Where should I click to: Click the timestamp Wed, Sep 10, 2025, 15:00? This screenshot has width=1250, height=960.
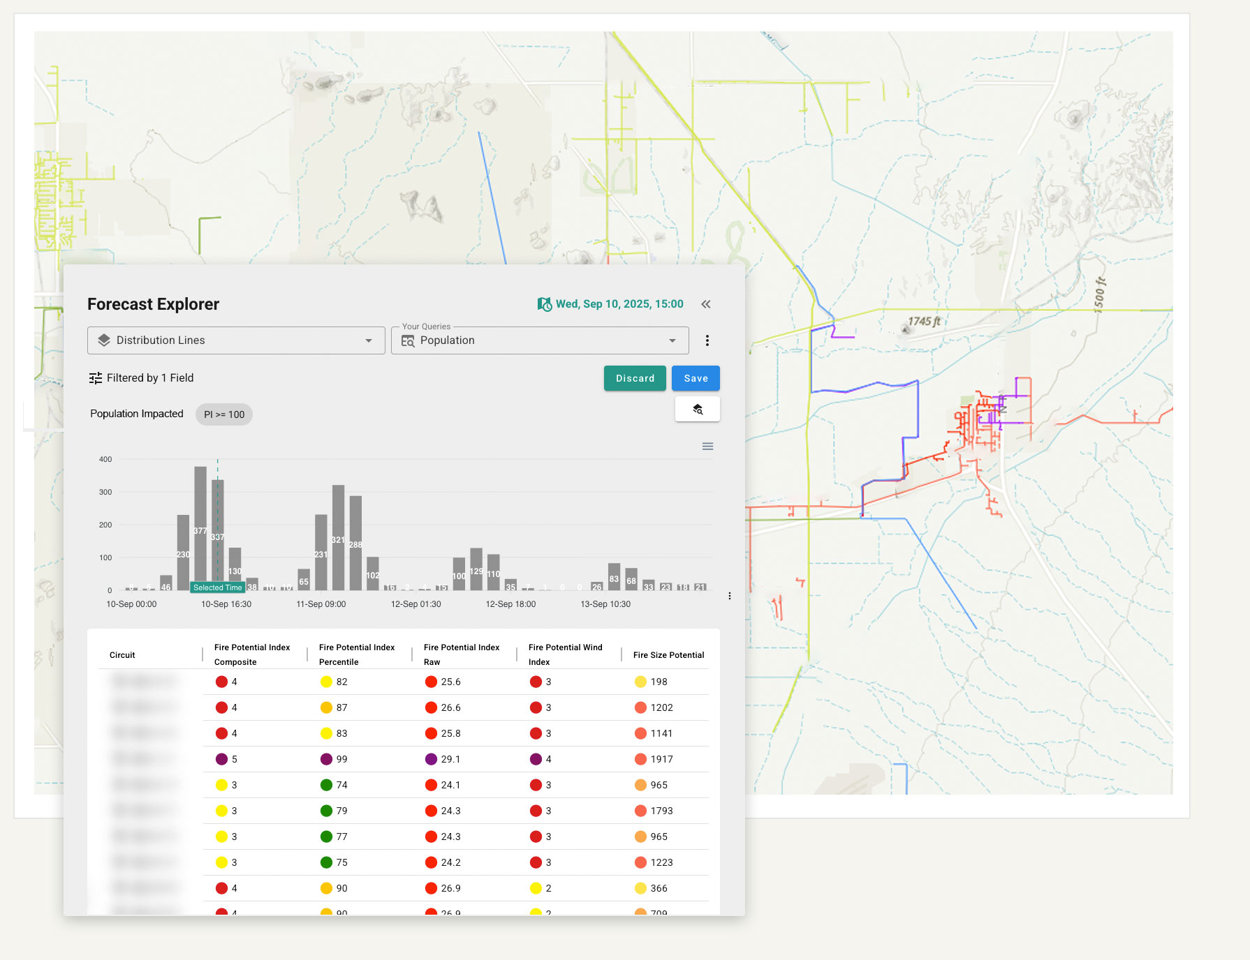[x=619, y=303]
